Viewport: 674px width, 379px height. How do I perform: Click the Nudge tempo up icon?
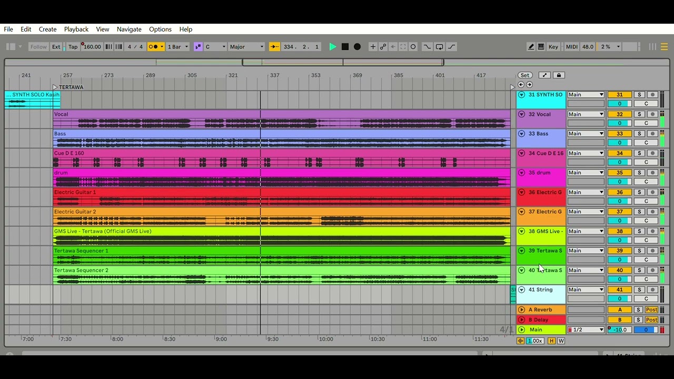[118, 47]
